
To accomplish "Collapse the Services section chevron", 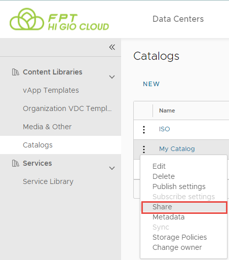I will pyautogui.click(x=112, y=168).
